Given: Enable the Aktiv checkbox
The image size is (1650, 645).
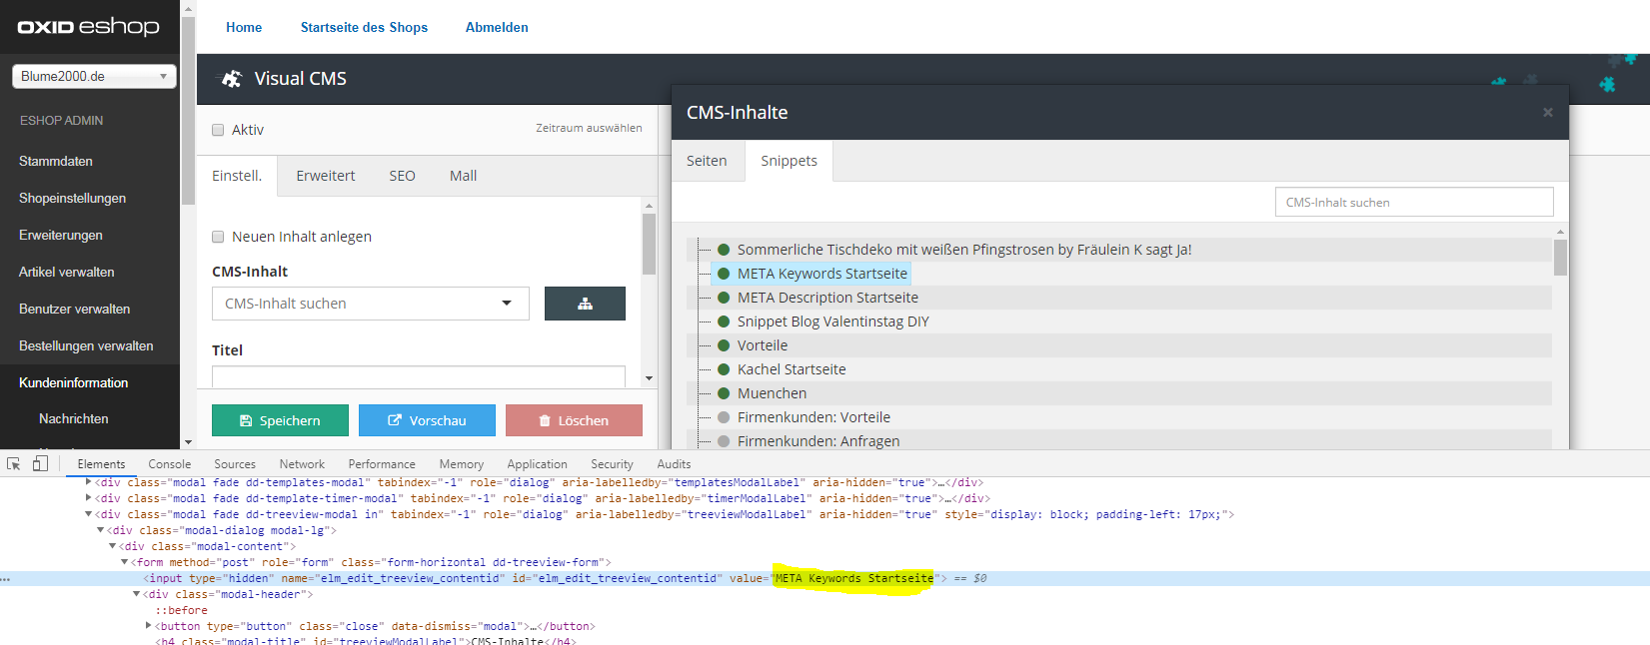Looking at the screenshot, I should coord(218,130).
